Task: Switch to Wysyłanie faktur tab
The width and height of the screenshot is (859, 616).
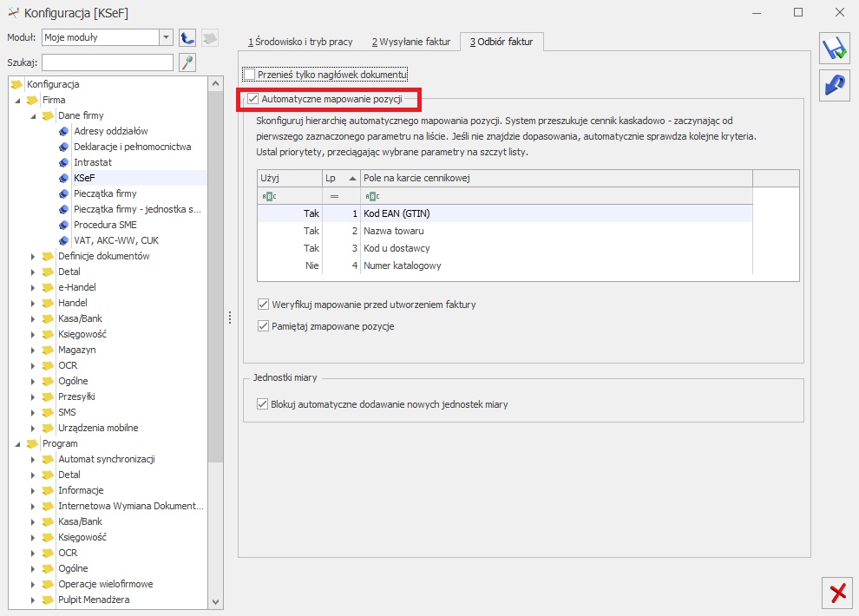Action: tap(411, 42)
